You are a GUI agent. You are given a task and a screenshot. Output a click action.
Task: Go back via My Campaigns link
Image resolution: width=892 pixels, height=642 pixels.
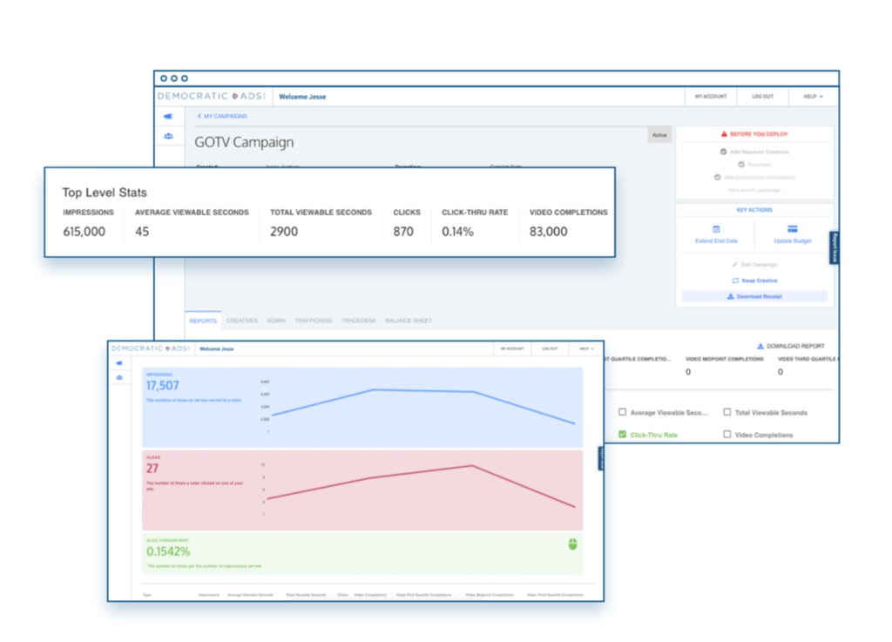coord(226,116)
